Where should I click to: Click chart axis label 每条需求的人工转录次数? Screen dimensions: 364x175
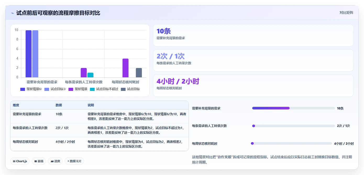pyautogui.click(x=84, y=82)
